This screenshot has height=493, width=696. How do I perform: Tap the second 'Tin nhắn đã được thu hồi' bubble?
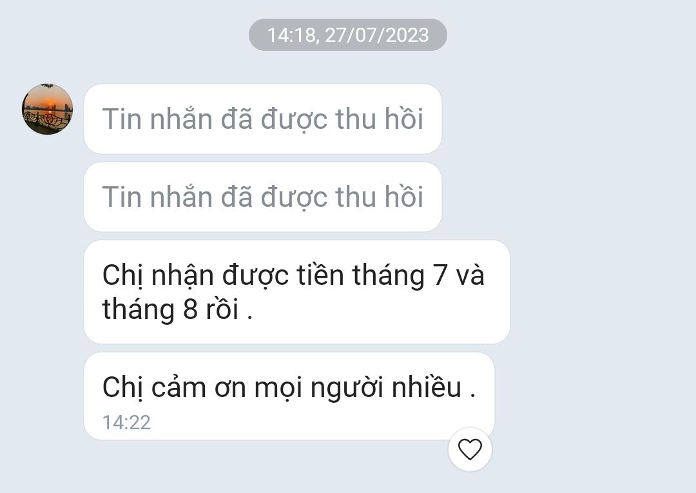point(263,197)
